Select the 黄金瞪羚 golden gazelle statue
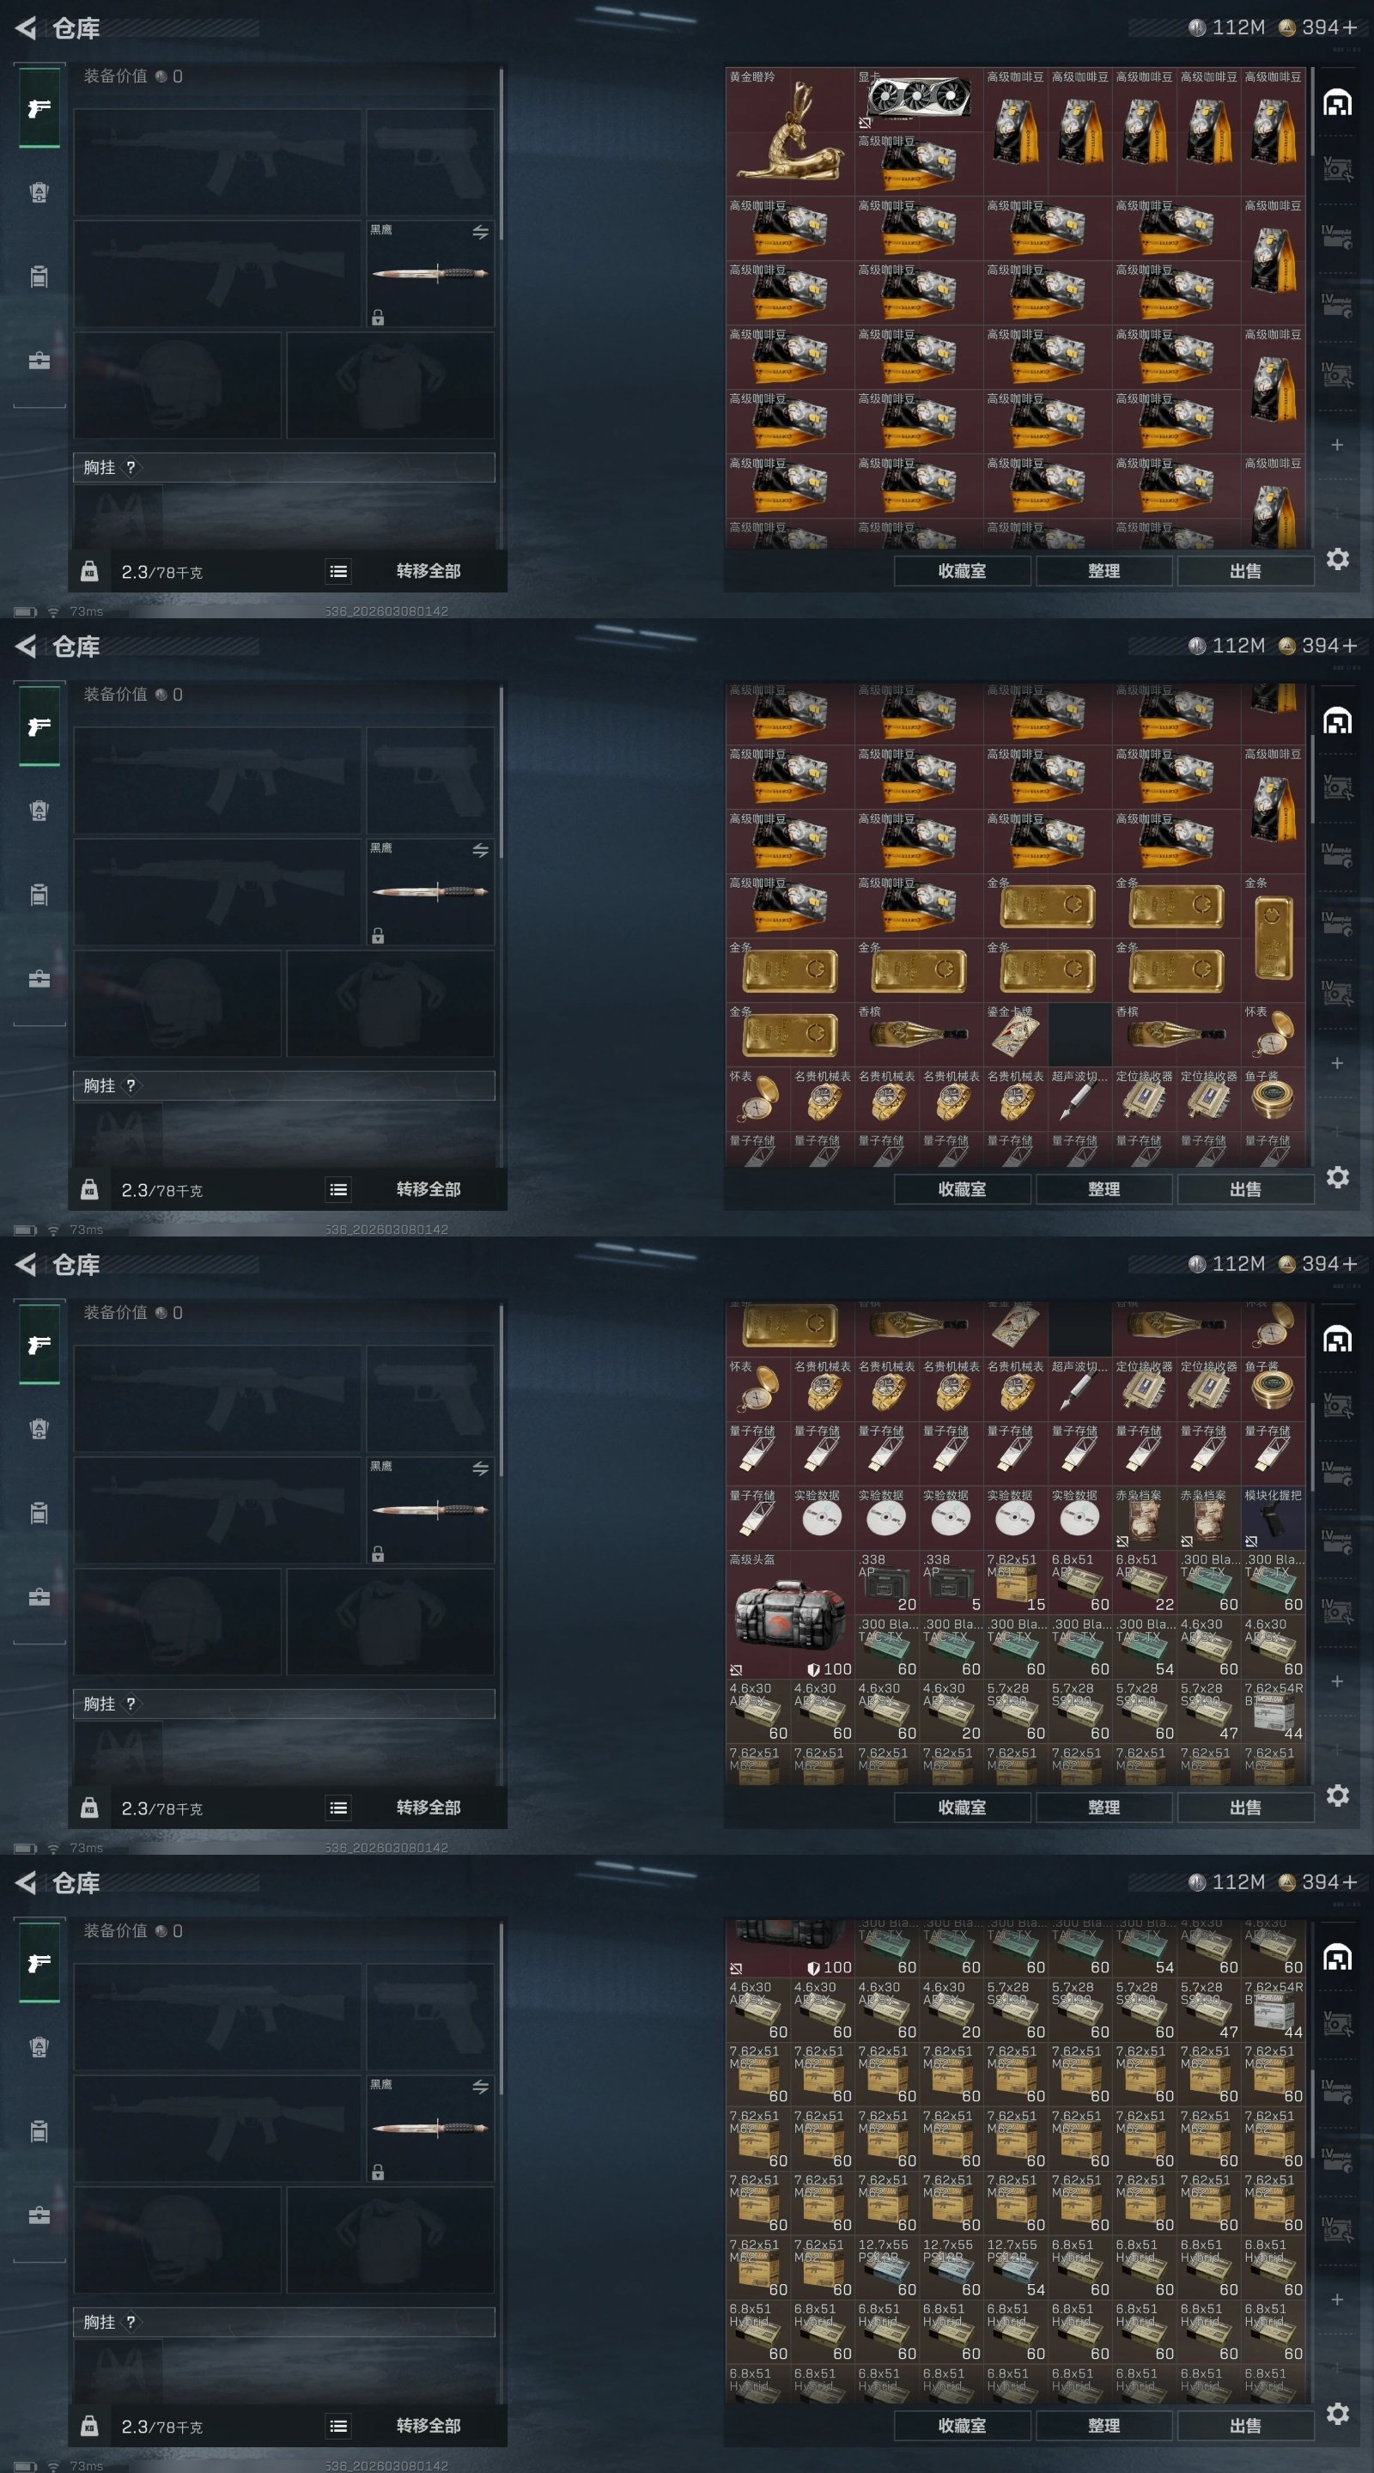This screenshot has height=2473, width=1374. [x=789, y=131]
